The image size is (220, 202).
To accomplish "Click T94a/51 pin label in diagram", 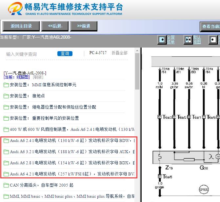I will coord(166,71).
